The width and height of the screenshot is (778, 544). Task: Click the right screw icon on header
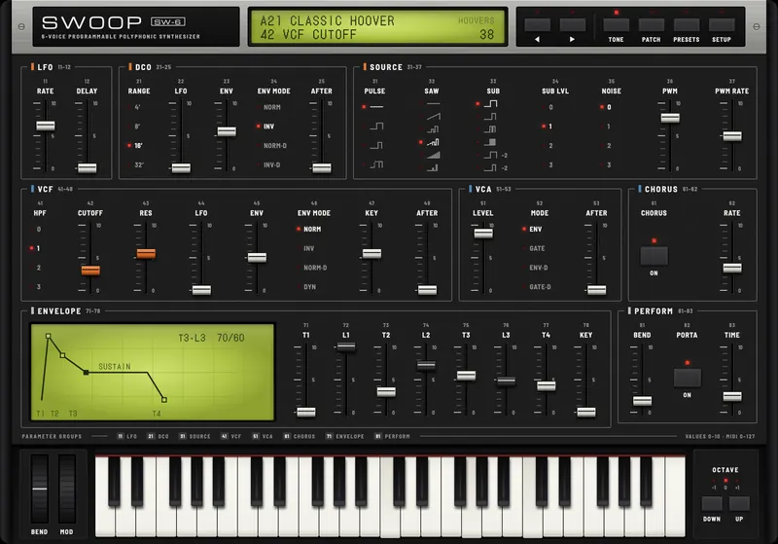coord(757,27)
